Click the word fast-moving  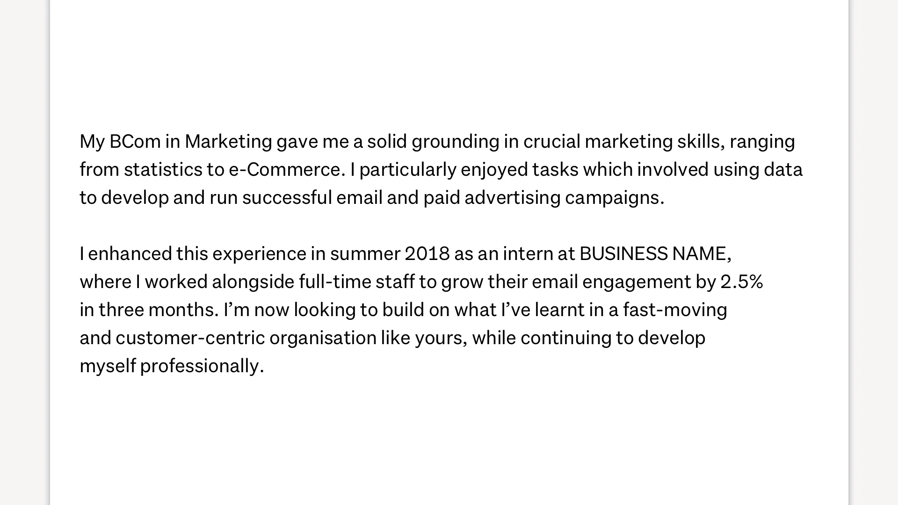pyautogui.click(x=674, y=310)
